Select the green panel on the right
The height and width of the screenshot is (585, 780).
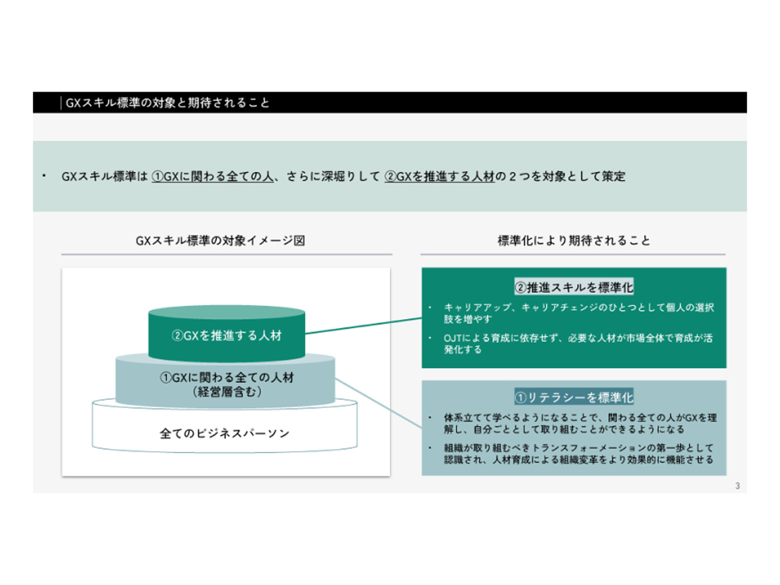(x=575, y=318)
